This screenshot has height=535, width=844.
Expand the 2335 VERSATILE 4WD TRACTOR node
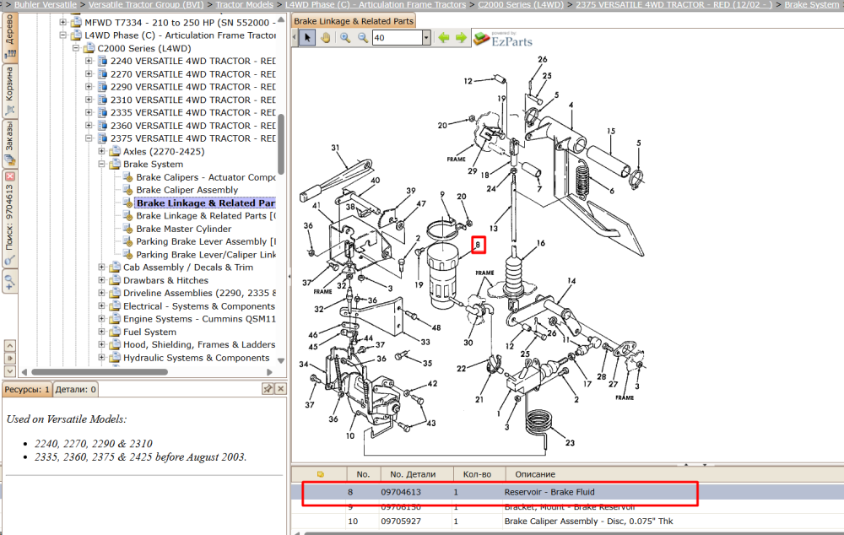89,112
